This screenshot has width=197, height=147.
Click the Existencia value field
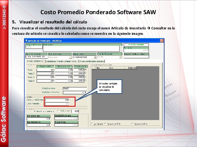[x=136, y=50]
